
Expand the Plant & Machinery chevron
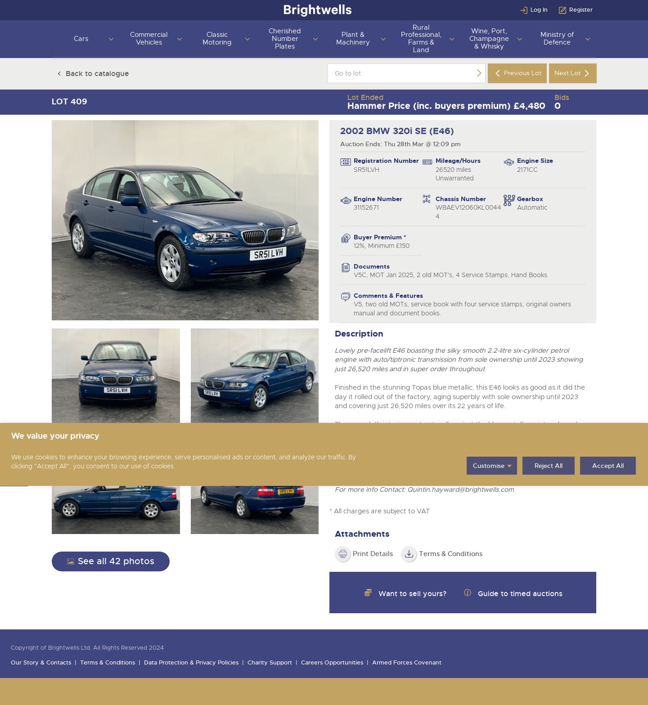(x=383, y=39)
